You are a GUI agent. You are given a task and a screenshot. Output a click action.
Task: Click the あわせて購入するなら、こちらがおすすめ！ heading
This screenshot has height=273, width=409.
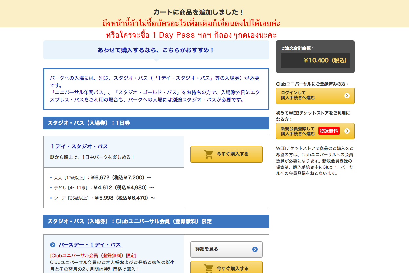[x=156, y=50]
